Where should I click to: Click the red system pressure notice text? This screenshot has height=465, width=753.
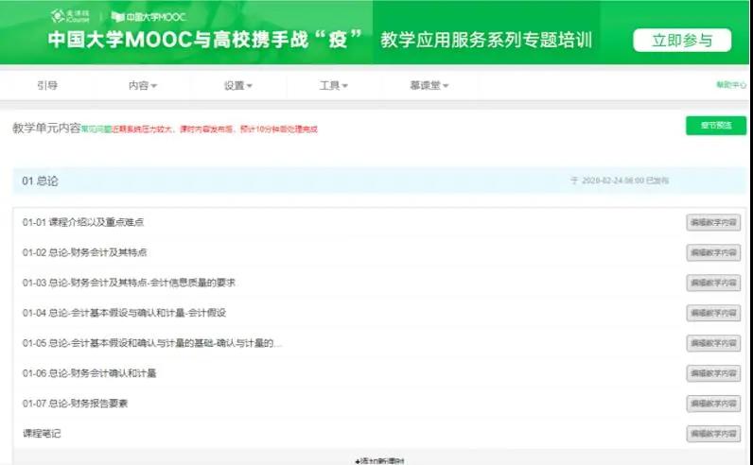tap(215, 129)
